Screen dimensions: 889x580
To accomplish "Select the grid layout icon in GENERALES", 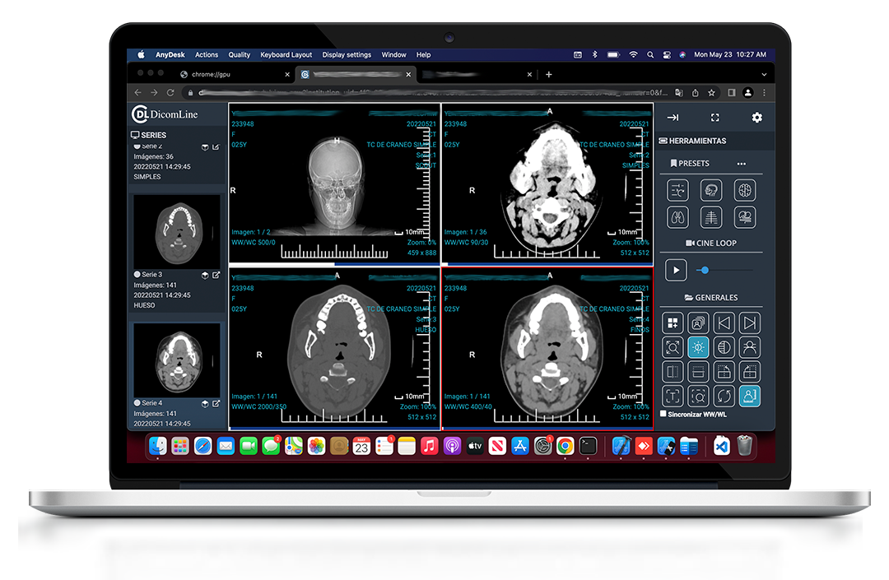I will (673, 323).
